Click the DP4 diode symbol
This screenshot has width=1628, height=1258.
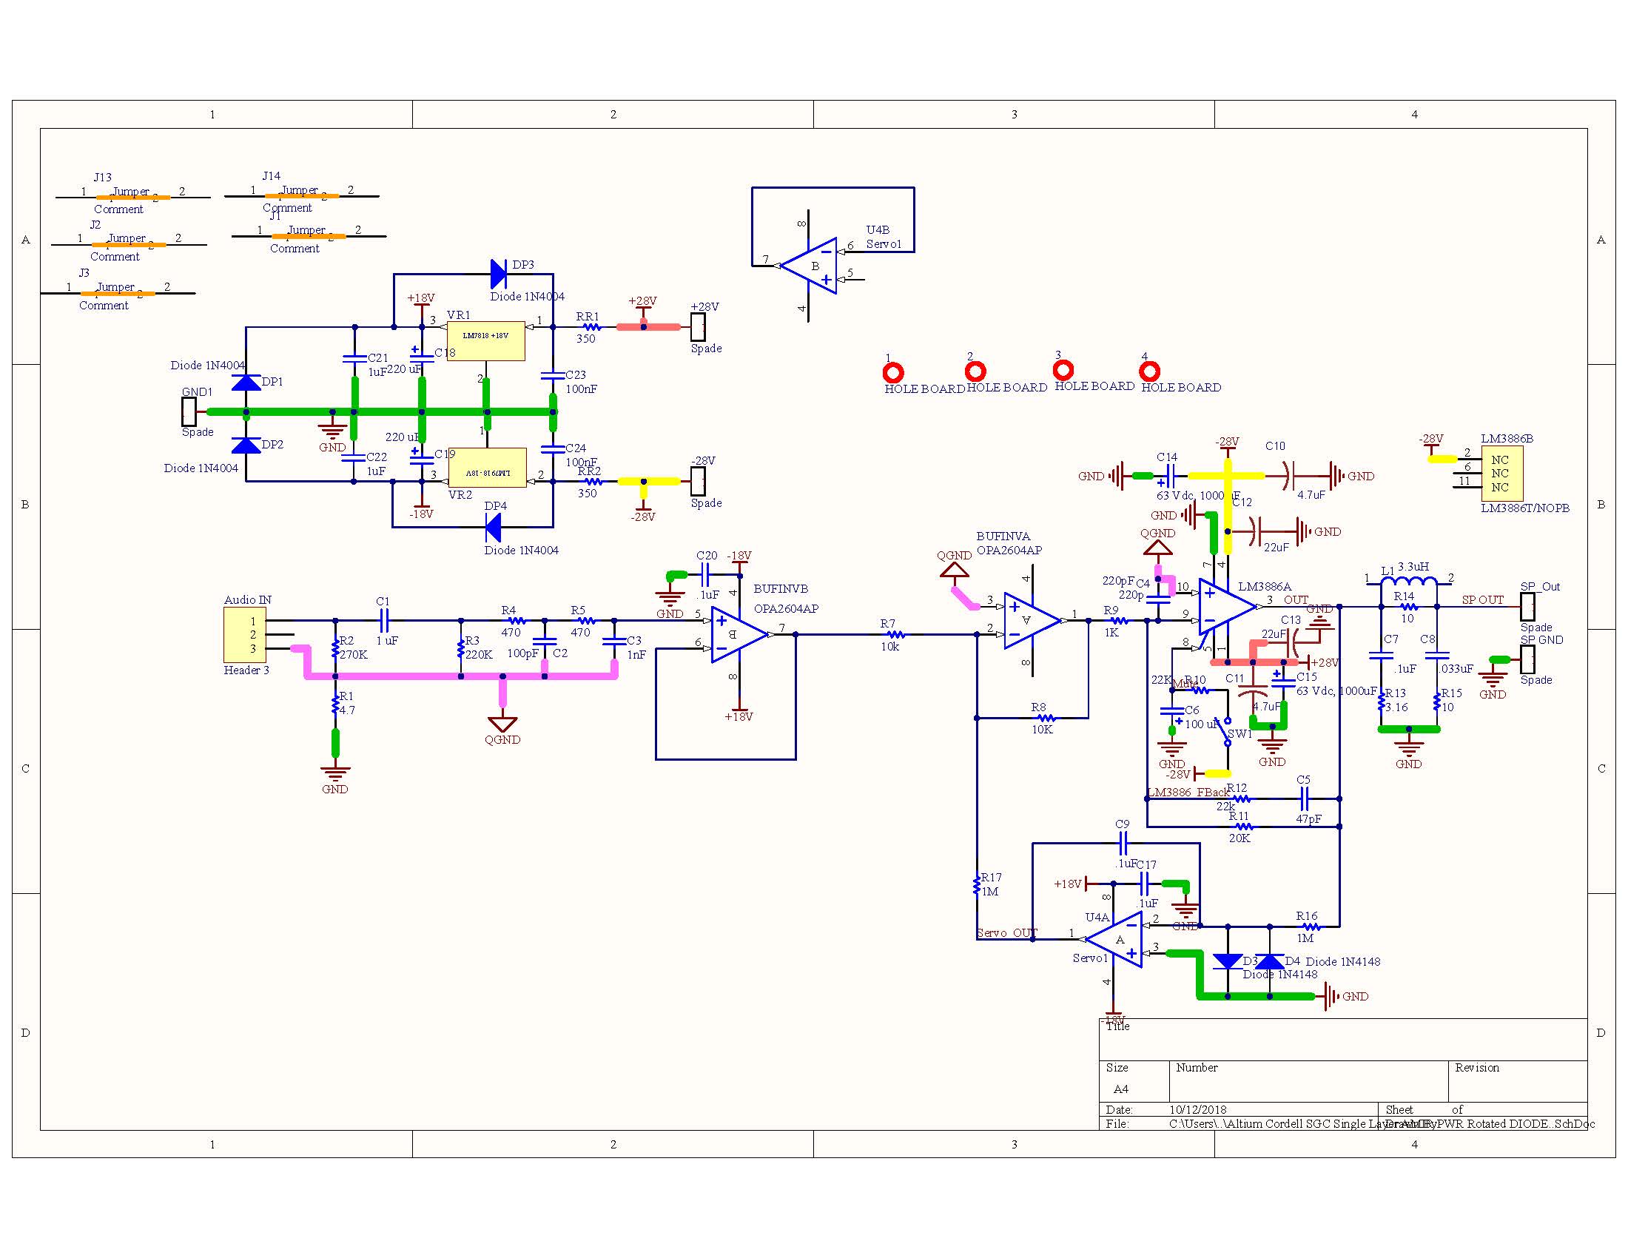pyautogui.click(x=493, y=528)
